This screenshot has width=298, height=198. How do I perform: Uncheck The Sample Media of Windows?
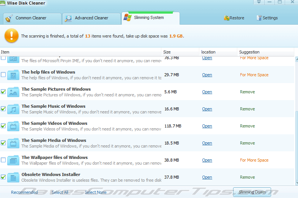[x=3, y=143]
